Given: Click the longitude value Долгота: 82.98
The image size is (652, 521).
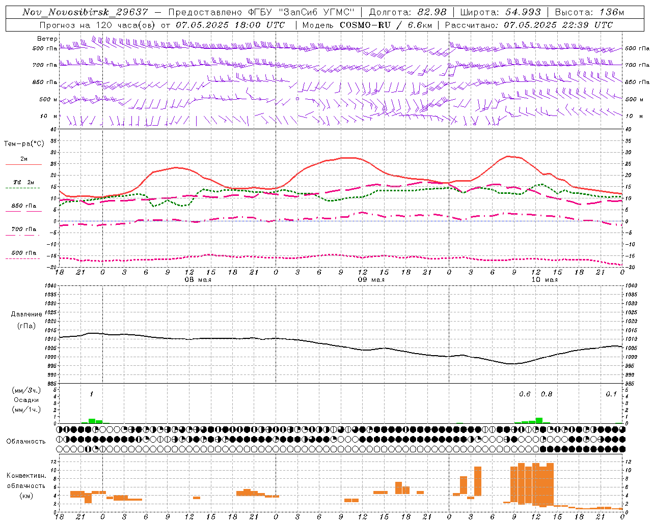Looking at the screenshot, I should (x=407, y=12).
